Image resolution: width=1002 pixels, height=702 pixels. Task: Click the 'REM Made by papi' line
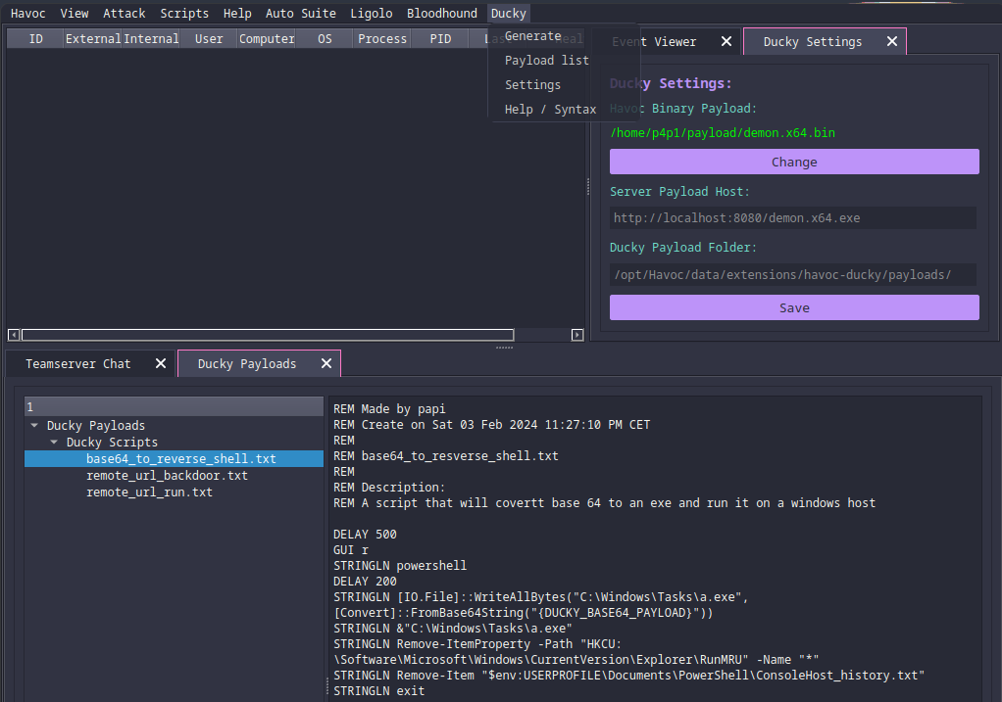tap(389, 409)
